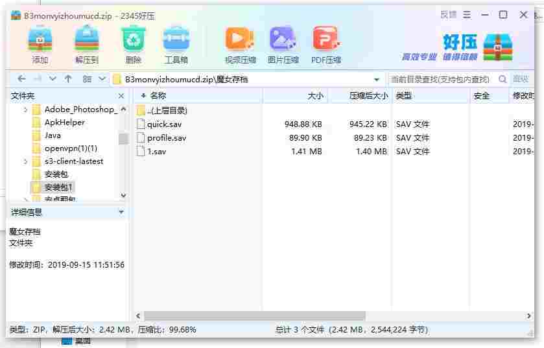Open the view mode dropdown arrow
Viewport: 544px width, 348px height.
[x=102, y=79]
